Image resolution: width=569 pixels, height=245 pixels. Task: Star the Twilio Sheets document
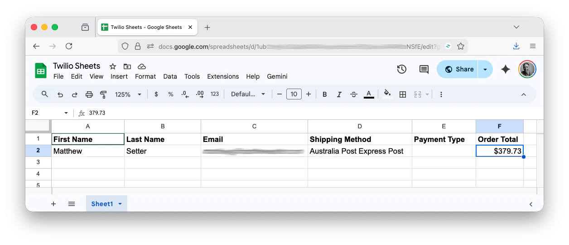[x=113, y=66]
